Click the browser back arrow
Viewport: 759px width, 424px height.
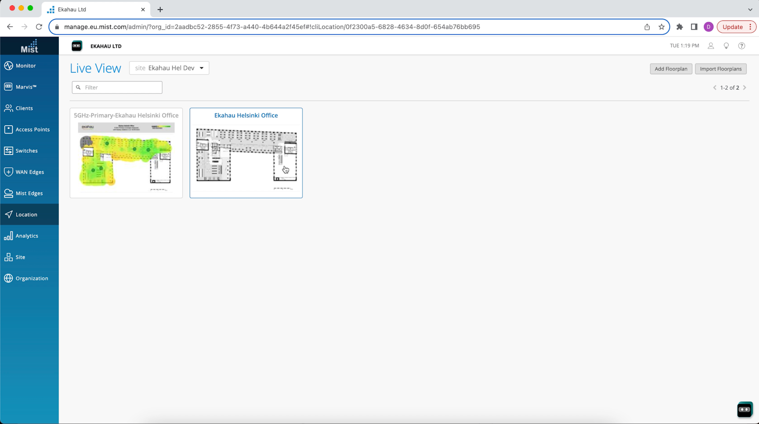click(10, 27)
